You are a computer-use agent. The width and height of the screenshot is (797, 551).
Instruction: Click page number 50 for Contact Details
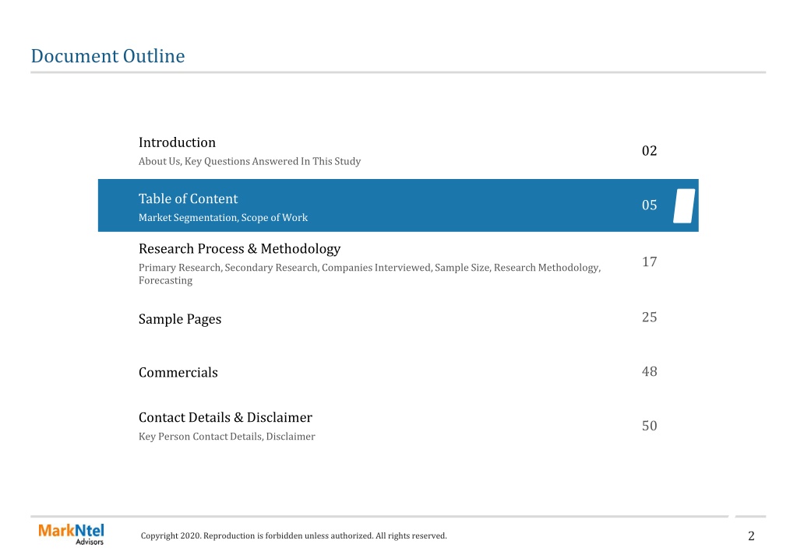point(649,426)
